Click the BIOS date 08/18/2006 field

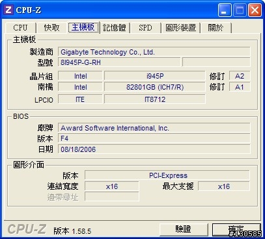154,149
